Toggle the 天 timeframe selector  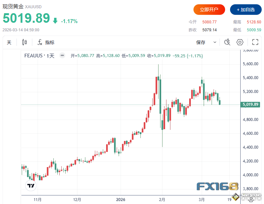(9, 42)
